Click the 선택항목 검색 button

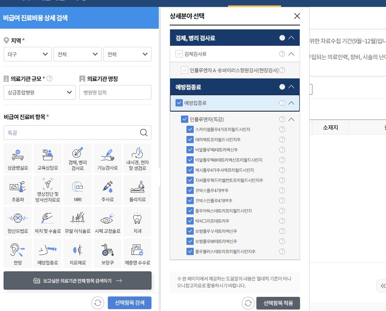pyautogui.click(x=129, y=303)
